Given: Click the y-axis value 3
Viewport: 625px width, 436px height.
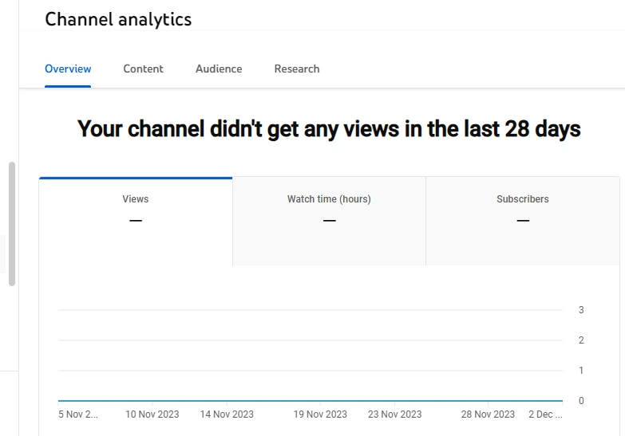Looking at the screenshot, I should [581, 310].
